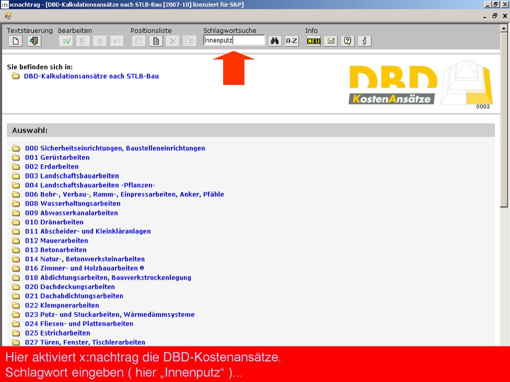Click the text alignment icon under Bearbeiten

click(x=83, y=41)
